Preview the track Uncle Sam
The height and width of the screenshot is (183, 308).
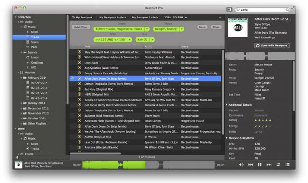point(79,63)
